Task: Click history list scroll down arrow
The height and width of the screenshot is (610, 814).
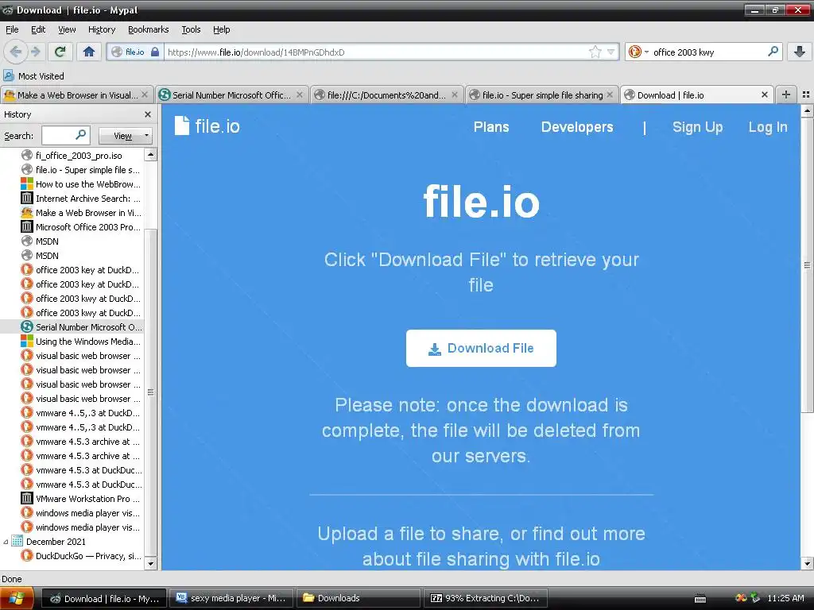Action: click(150, 564)
